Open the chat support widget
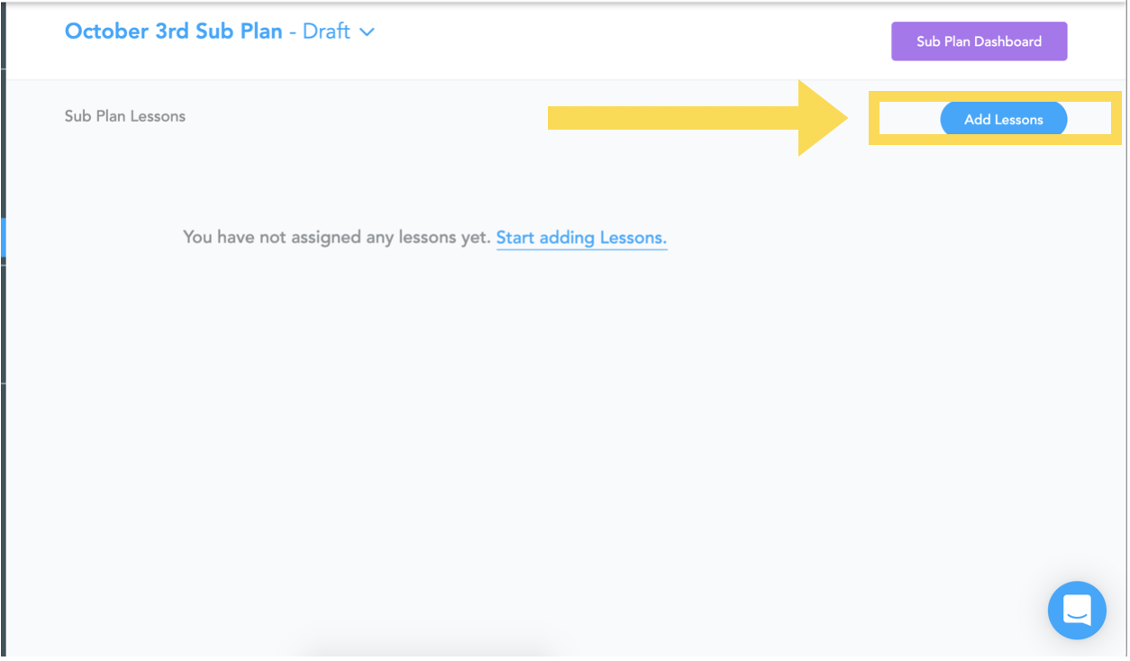 coord(1077,611)
